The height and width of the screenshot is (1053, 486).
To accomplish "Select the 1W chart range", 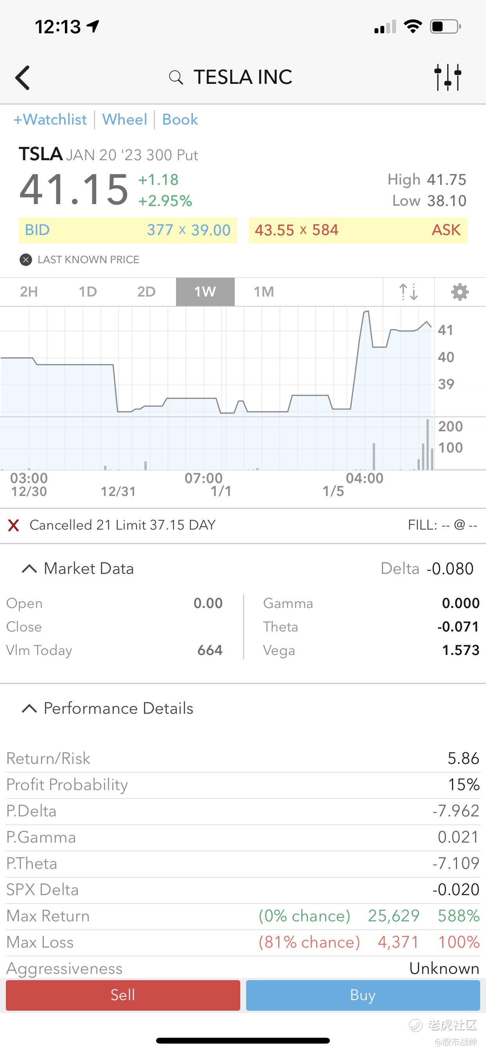I will (x=205, y=292).
